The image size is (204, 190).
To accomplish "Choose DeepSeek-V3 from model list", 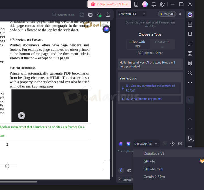I will point(169,154).
